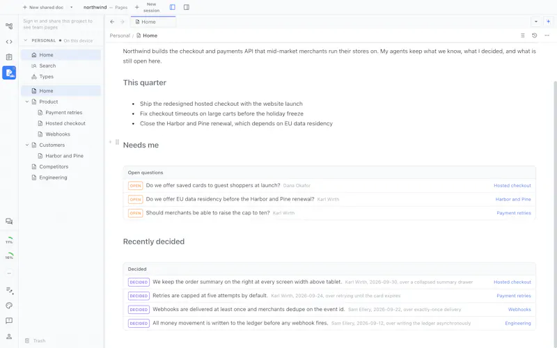Open Harbor and Pine link in open questions

513,199
